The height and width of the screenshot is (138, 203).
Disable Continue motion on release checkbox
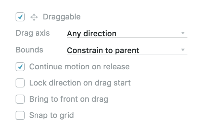[x=20, y=67]
